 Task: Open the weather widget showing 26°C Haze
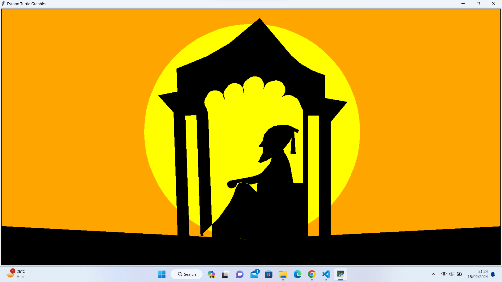pos(16,274)
